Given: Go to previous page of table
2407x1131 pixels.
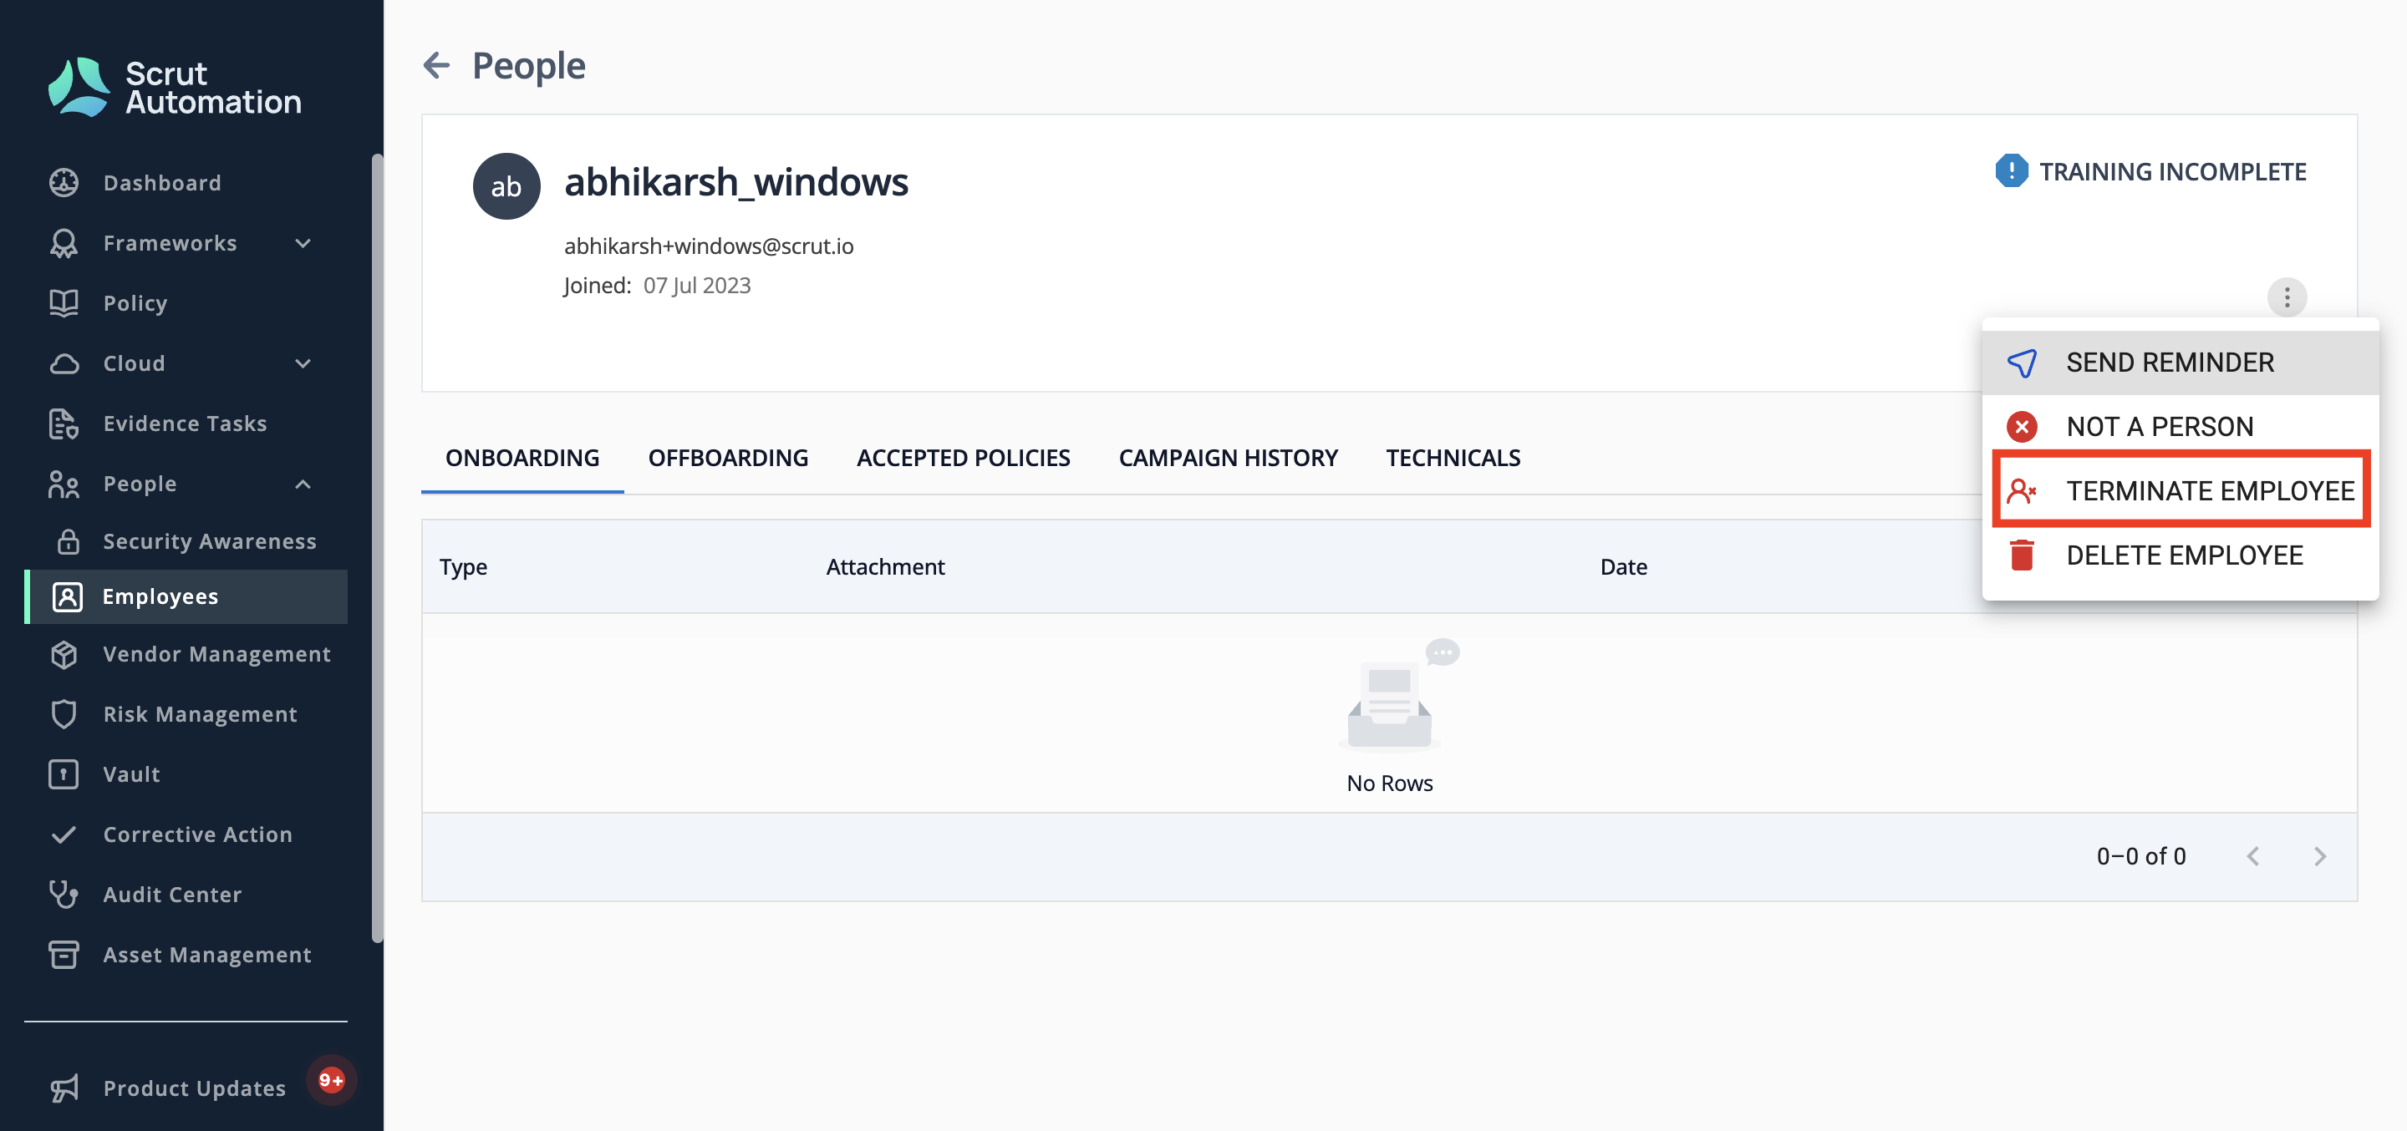Looking at the screenshot, I should [x=2253, y=857].
